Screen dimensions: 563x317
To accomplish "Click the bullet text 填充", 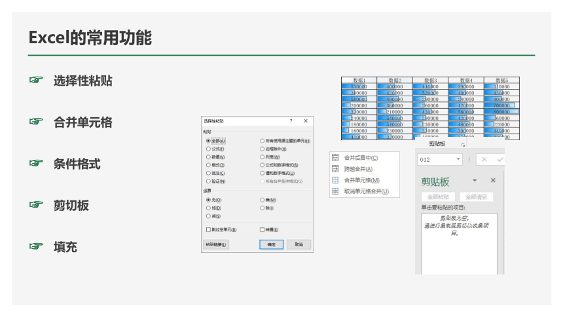I will click(65, 248).
